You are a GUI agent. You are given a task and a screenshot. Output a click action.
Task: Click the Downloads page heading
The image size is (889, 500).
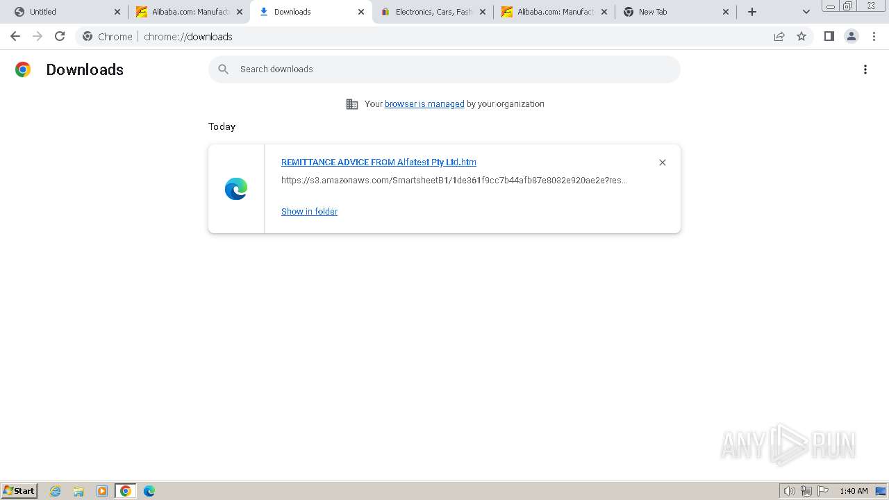click(x=85, y=69)
